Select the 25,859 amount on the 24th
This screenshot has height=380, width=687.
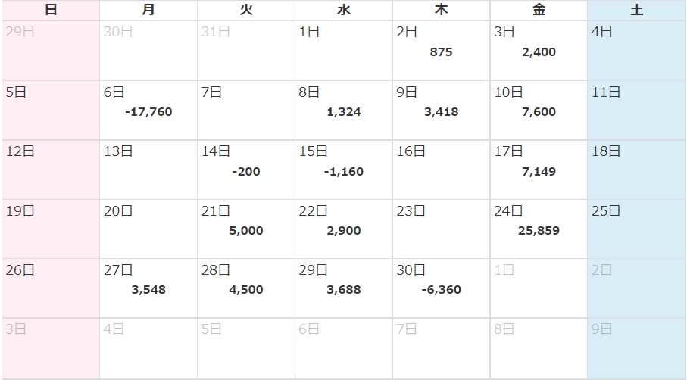[x=539, y=231]
